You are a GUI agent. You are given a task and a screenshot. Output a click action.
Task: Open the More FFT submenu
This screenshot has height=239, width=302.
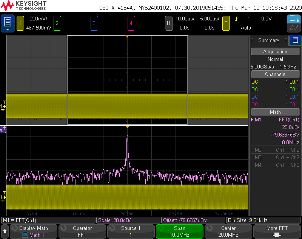coord(277,231)
